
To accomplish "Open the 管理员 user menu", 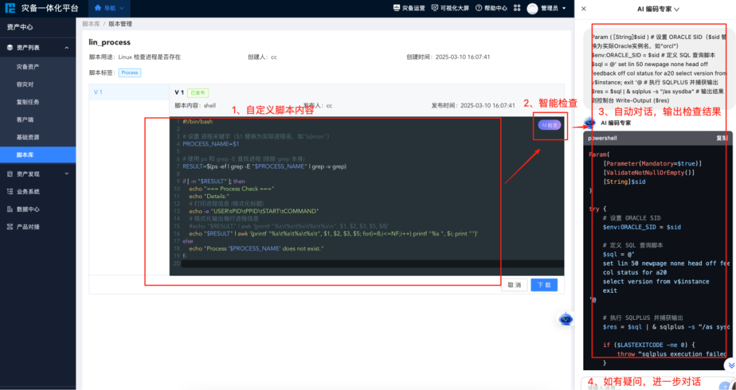I will pyautogui.click(x=552, y=8).
